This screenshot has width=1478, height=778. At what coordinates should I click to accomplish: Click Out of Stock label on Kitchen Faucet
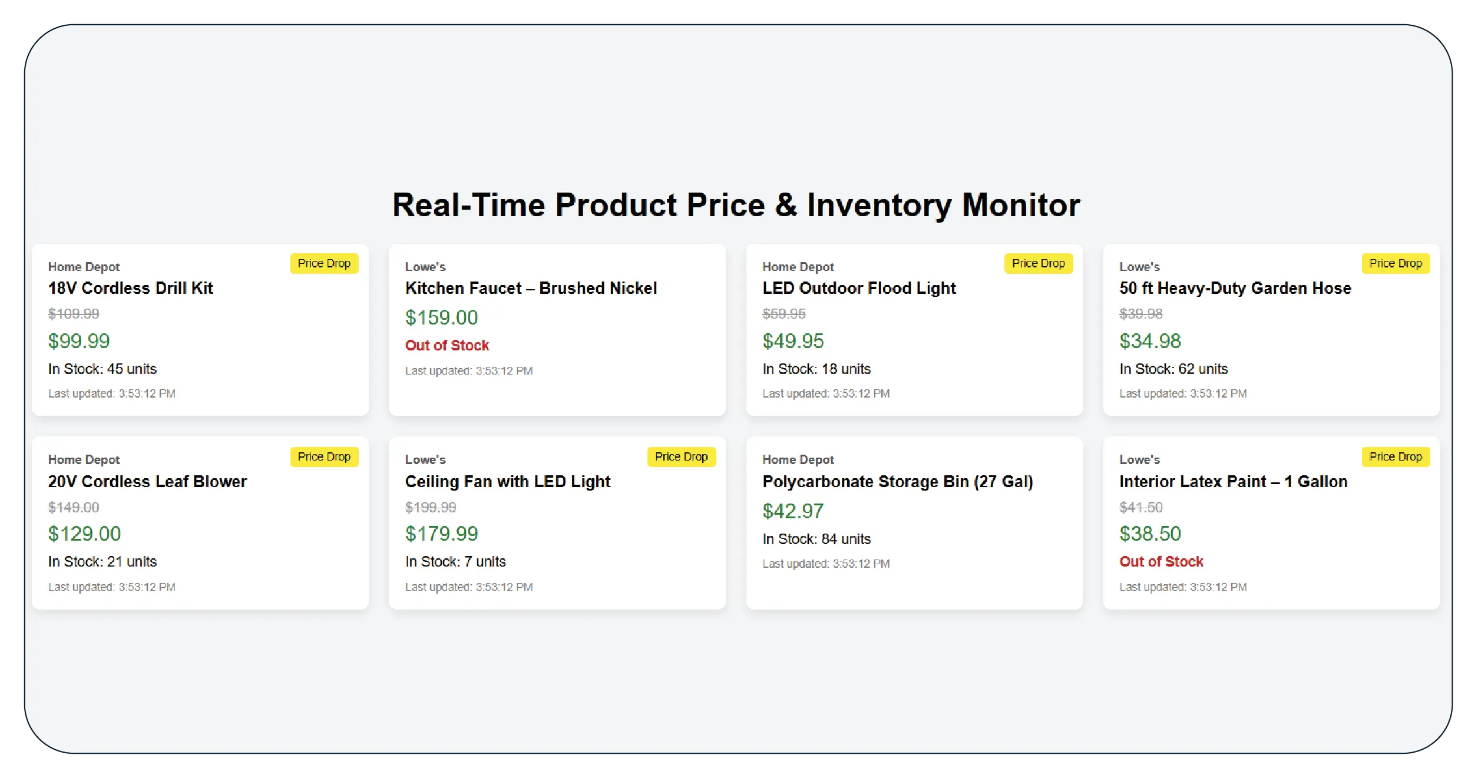click(447, 345)
